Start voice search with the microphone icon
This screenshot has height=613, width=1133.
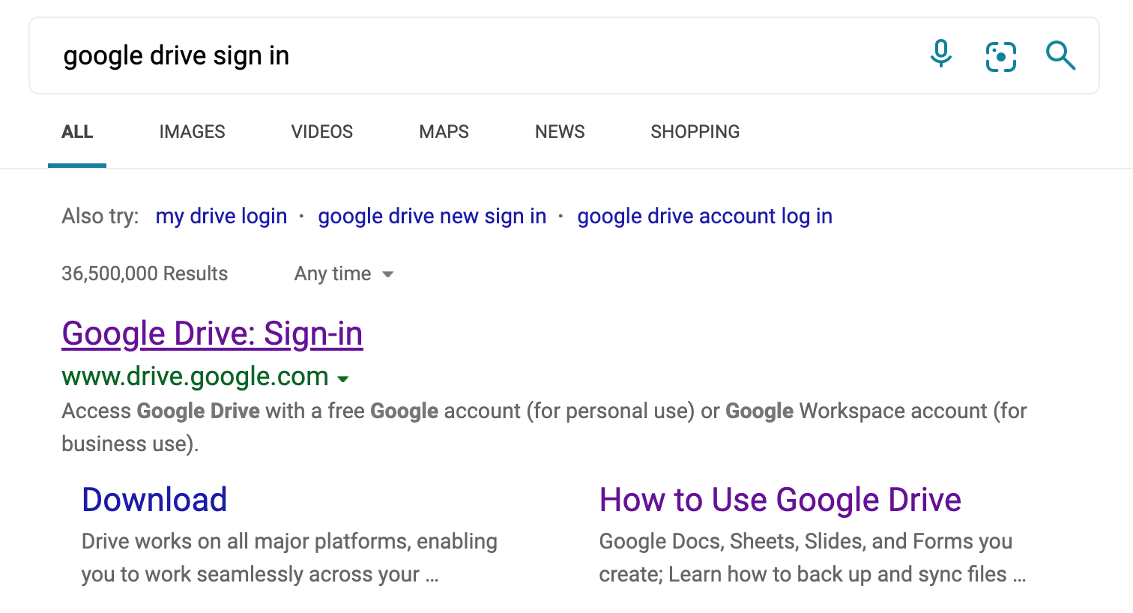click(x=941, y=55)
